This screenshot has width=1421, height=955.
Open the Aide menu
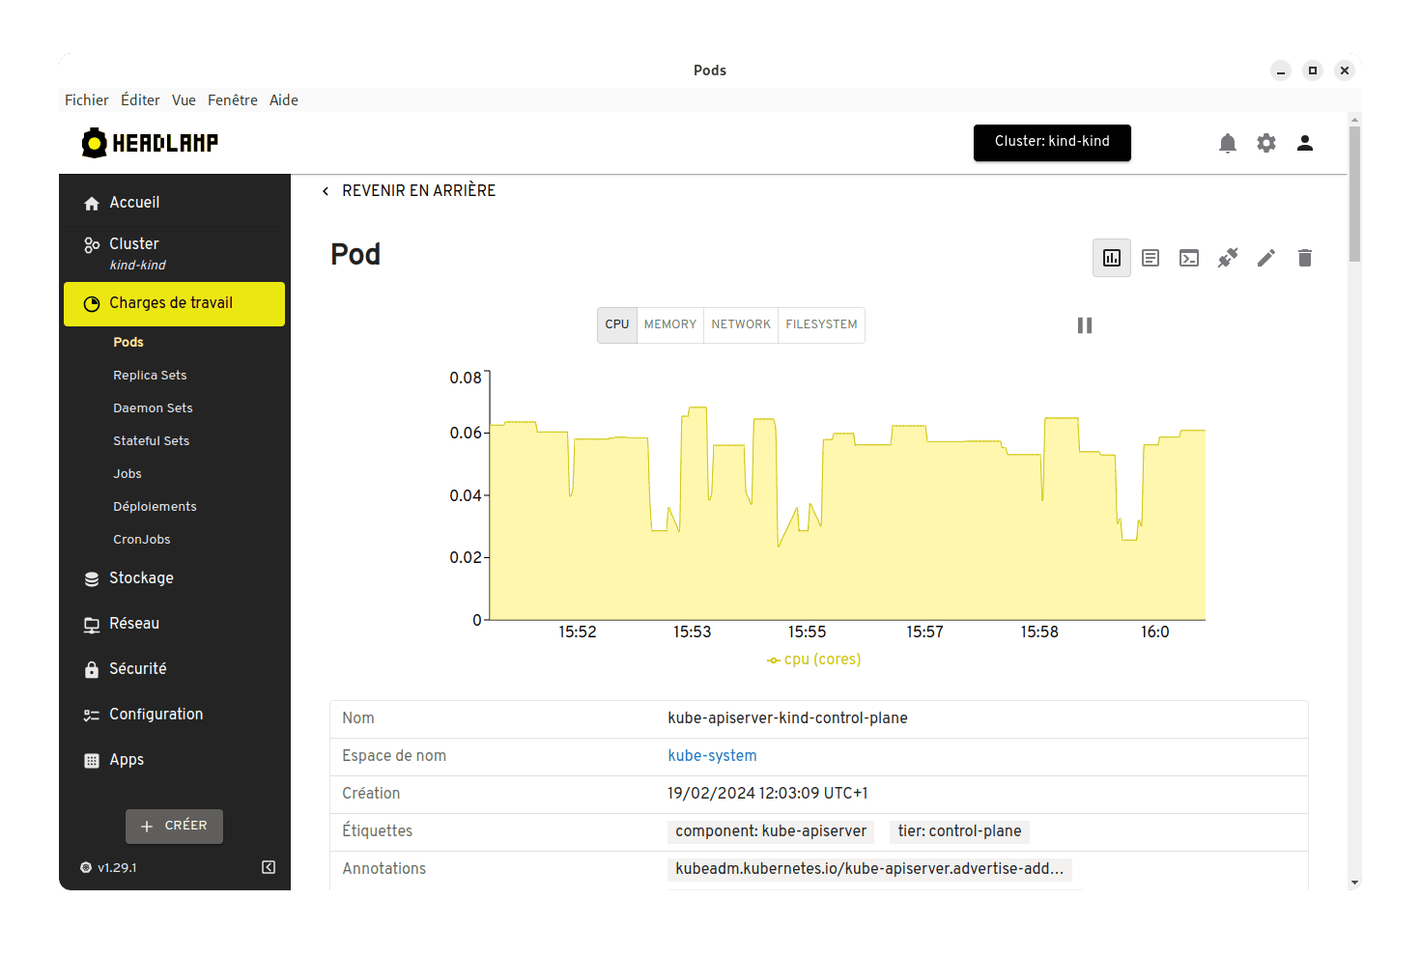click(284, 100)
